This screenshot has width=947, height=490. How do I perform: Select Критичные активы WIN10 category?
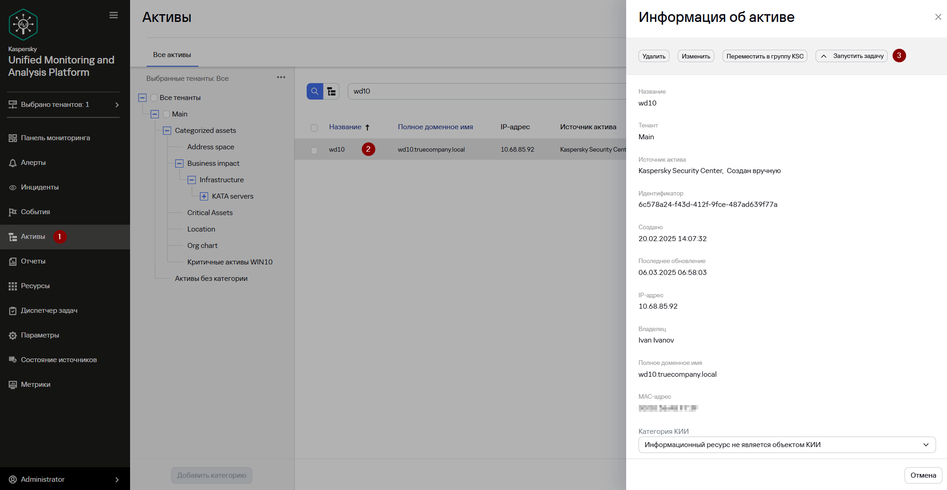[x=230, y=262]
